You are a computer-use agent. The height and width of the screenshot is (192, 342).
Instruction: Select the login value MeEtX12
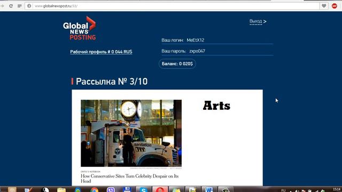tap(196, 40)
